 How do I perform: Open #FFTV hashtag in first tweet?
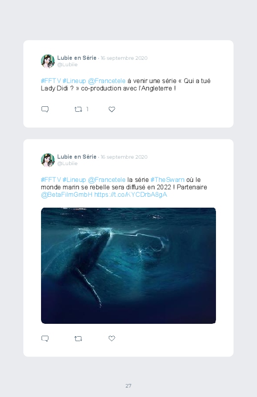[x=51, y=81]
